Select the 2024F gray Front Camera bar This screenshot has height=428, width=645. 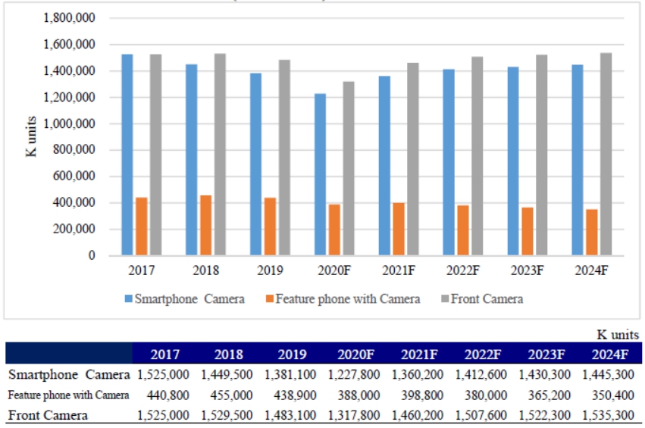[606, 154]
